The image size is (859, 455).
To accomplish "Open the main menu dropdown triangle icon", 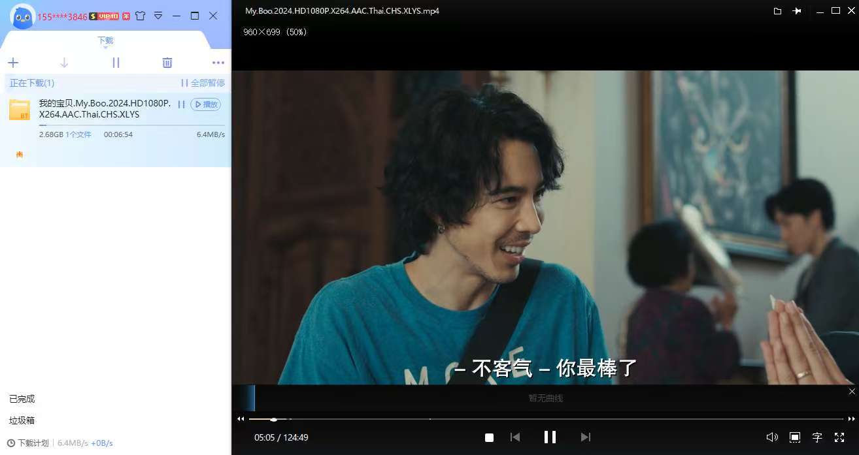I will tap(158, 16).
